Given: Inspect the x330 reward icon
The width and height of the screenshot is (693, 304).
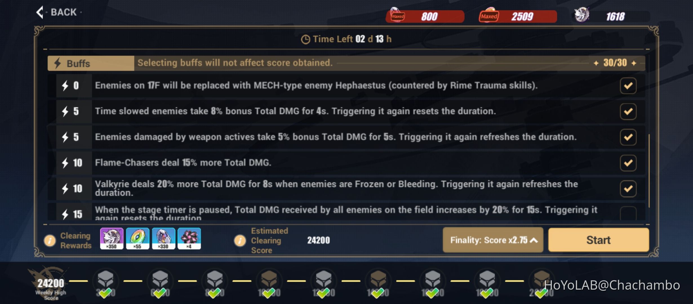Looking at the screenshot, I should (163, 239).
